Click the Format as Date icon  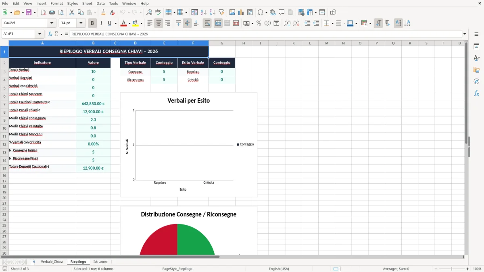point(276,23)
